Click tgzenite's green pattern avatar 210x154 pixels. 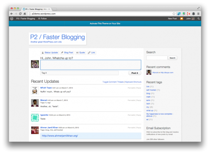(x=35, y=118)
